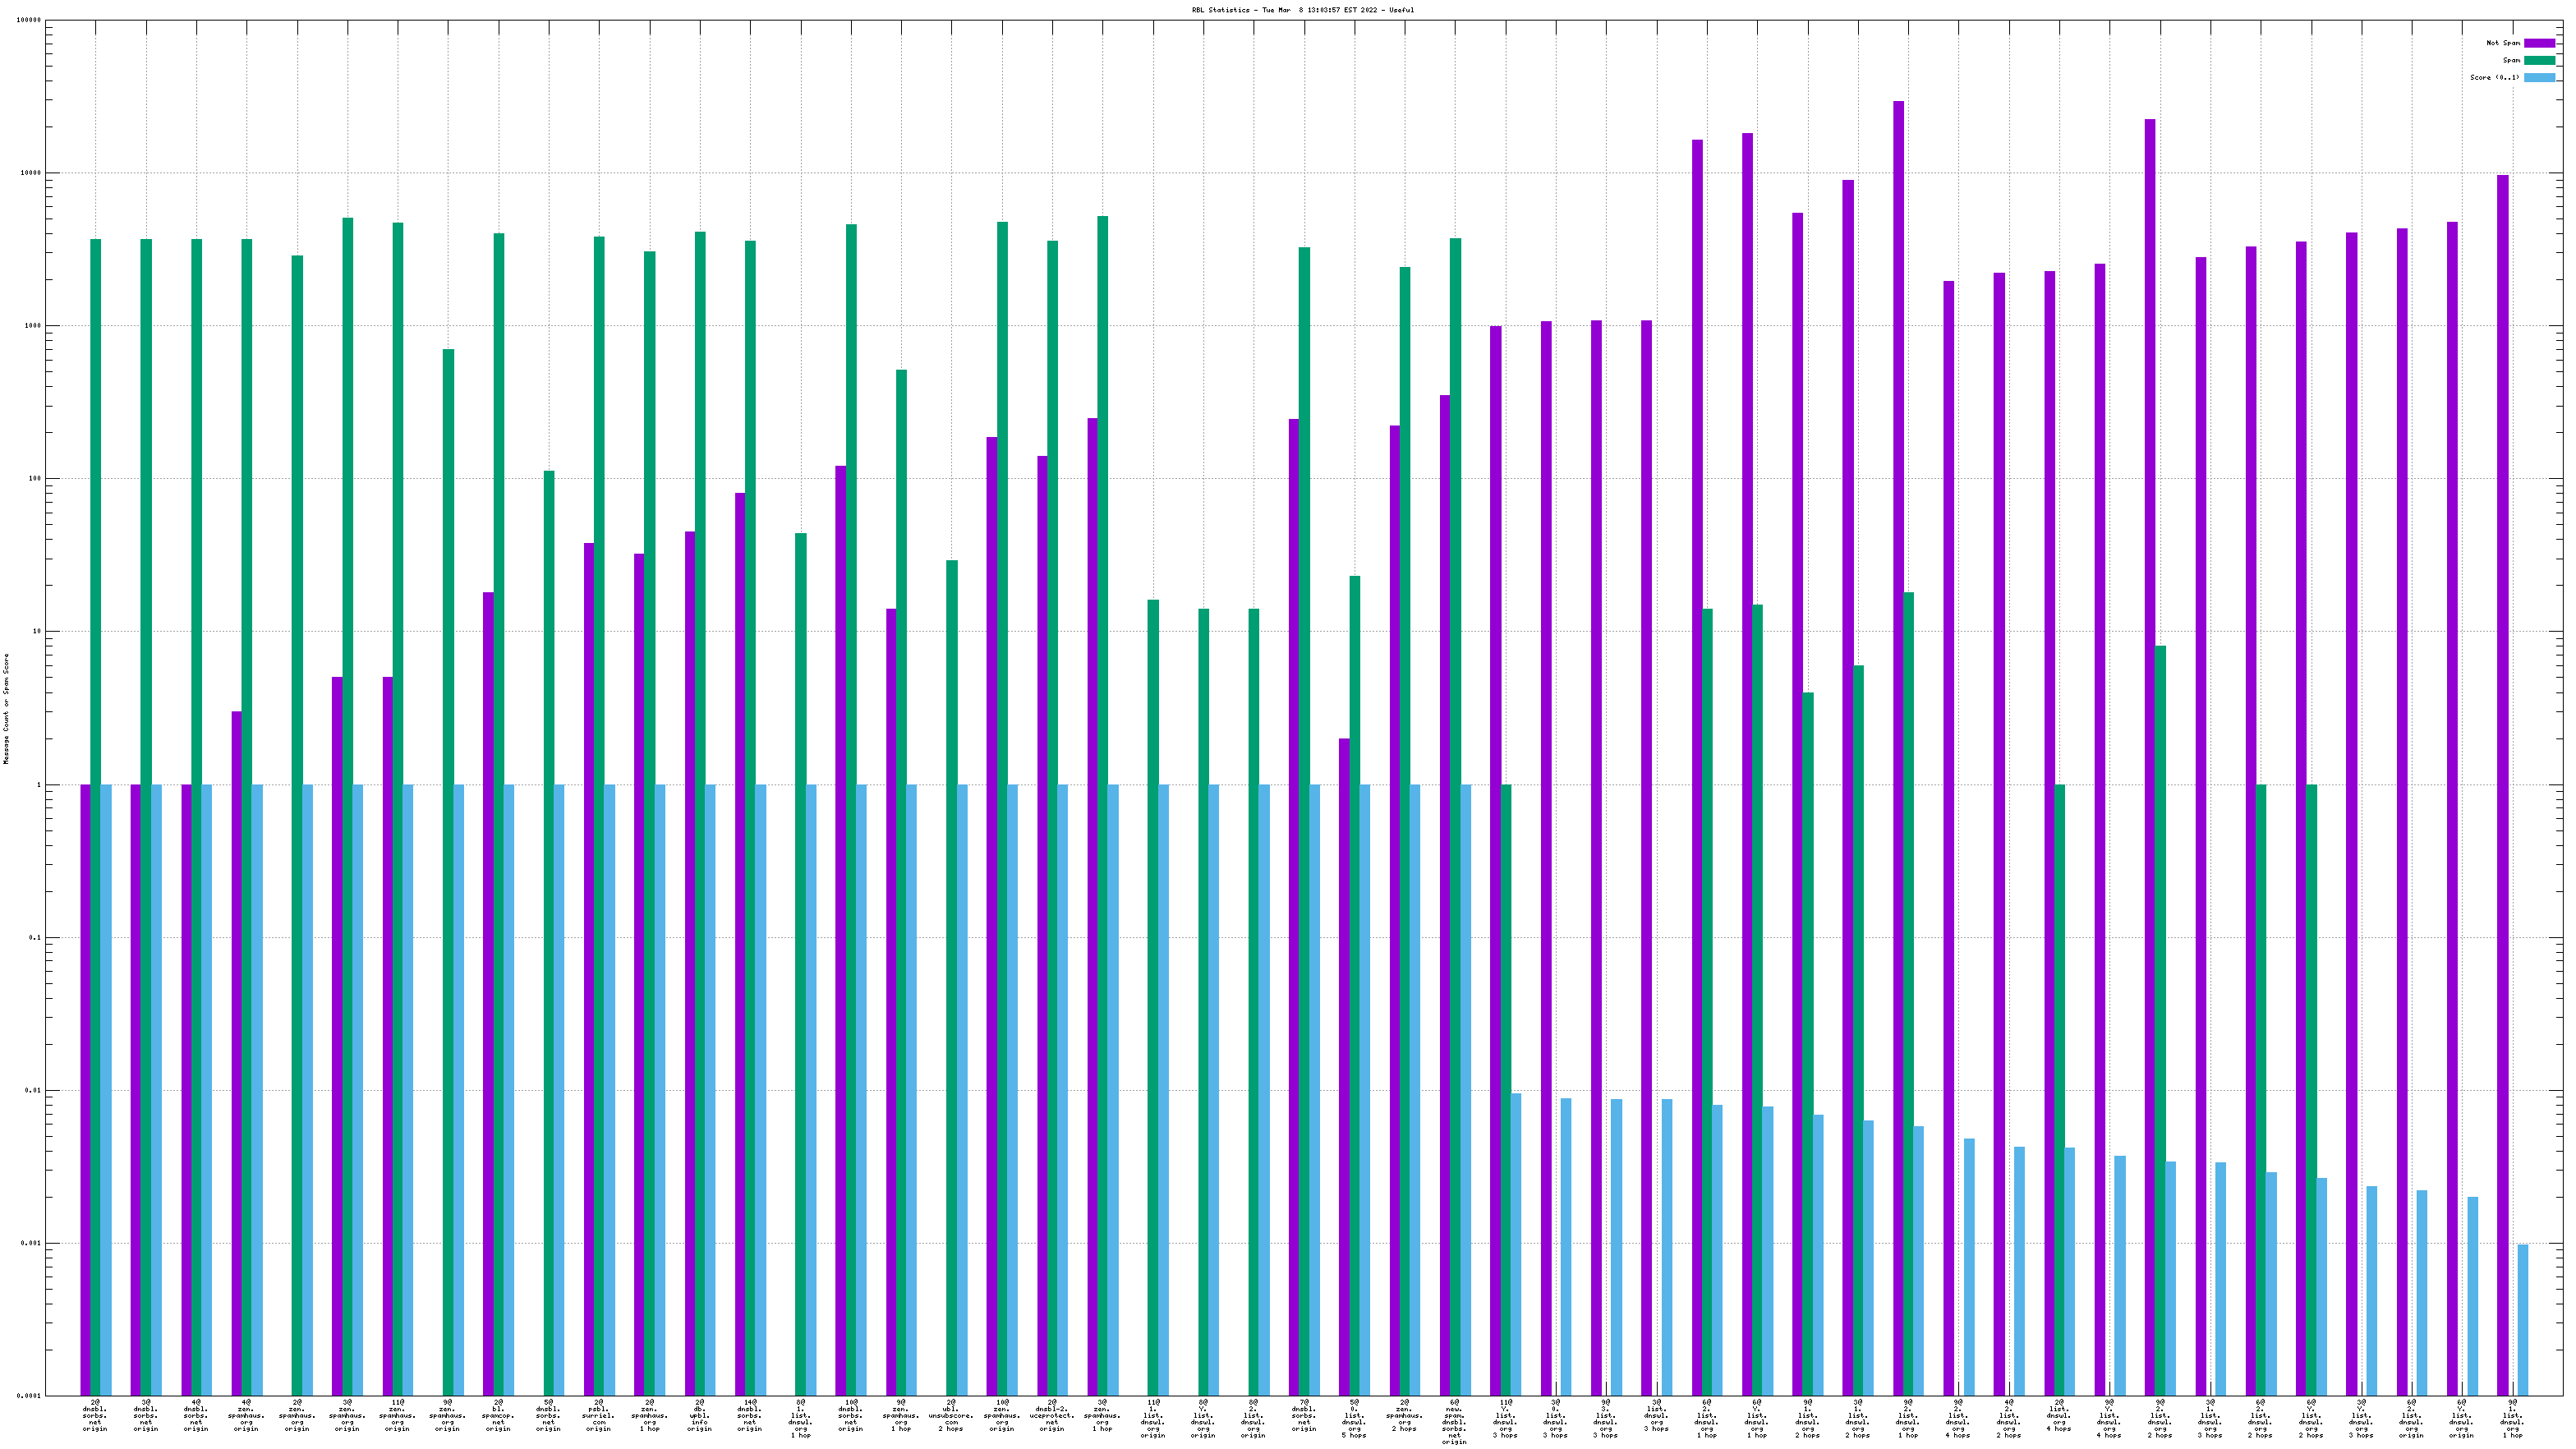Select the db.wpbl.info origin x-axis label

[x=699, y=1415]
